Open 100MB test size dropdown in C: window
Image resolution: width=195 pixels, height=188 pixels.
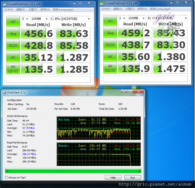coord(39,19)
